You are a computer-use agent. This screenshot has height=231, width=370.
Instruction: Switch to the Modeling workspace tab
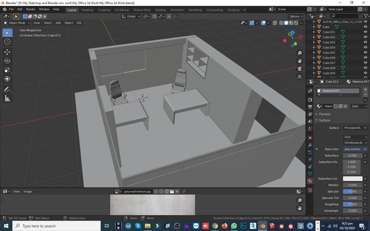pyautogui.click(x=87, y=10)
